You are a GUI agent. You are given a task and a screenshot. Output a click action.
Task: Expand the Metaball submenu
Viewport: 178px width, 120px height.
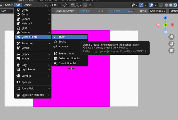pyautogui.click(x=33, y=23)
